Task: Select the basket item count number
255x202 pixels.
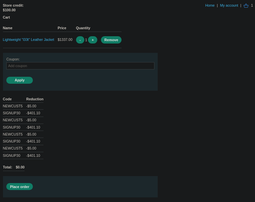Action: coord(252,6)
